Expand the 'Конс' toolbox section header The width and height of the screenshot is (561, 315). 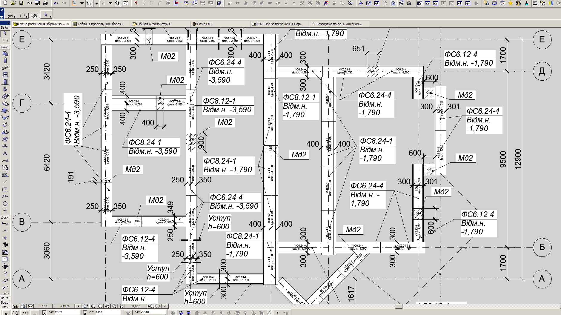(5, 47)
